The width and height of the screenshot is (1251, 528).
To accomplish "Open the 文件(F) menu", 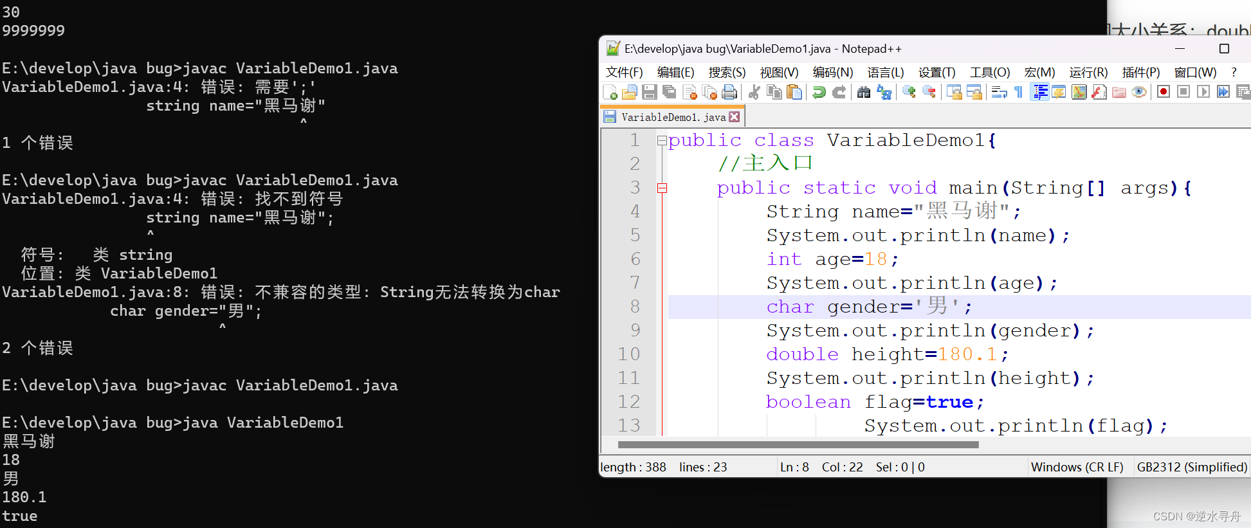I will (624, 72).
